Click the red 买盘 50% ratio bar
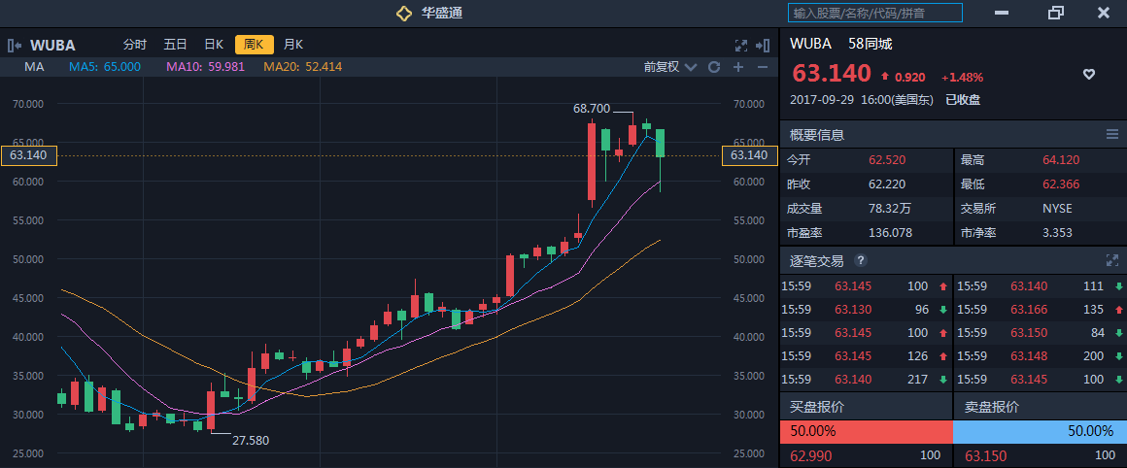The width and height of the screenshot is (1127, 468). [x=866, y=430]
